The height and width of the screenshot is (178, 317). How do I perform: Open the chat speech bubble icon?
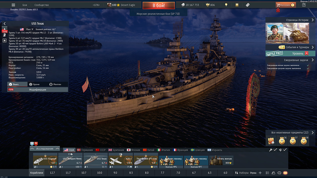click(279, 173)
